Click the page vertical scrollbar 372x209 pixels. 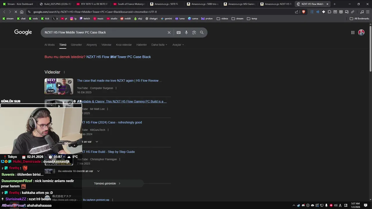370,49
